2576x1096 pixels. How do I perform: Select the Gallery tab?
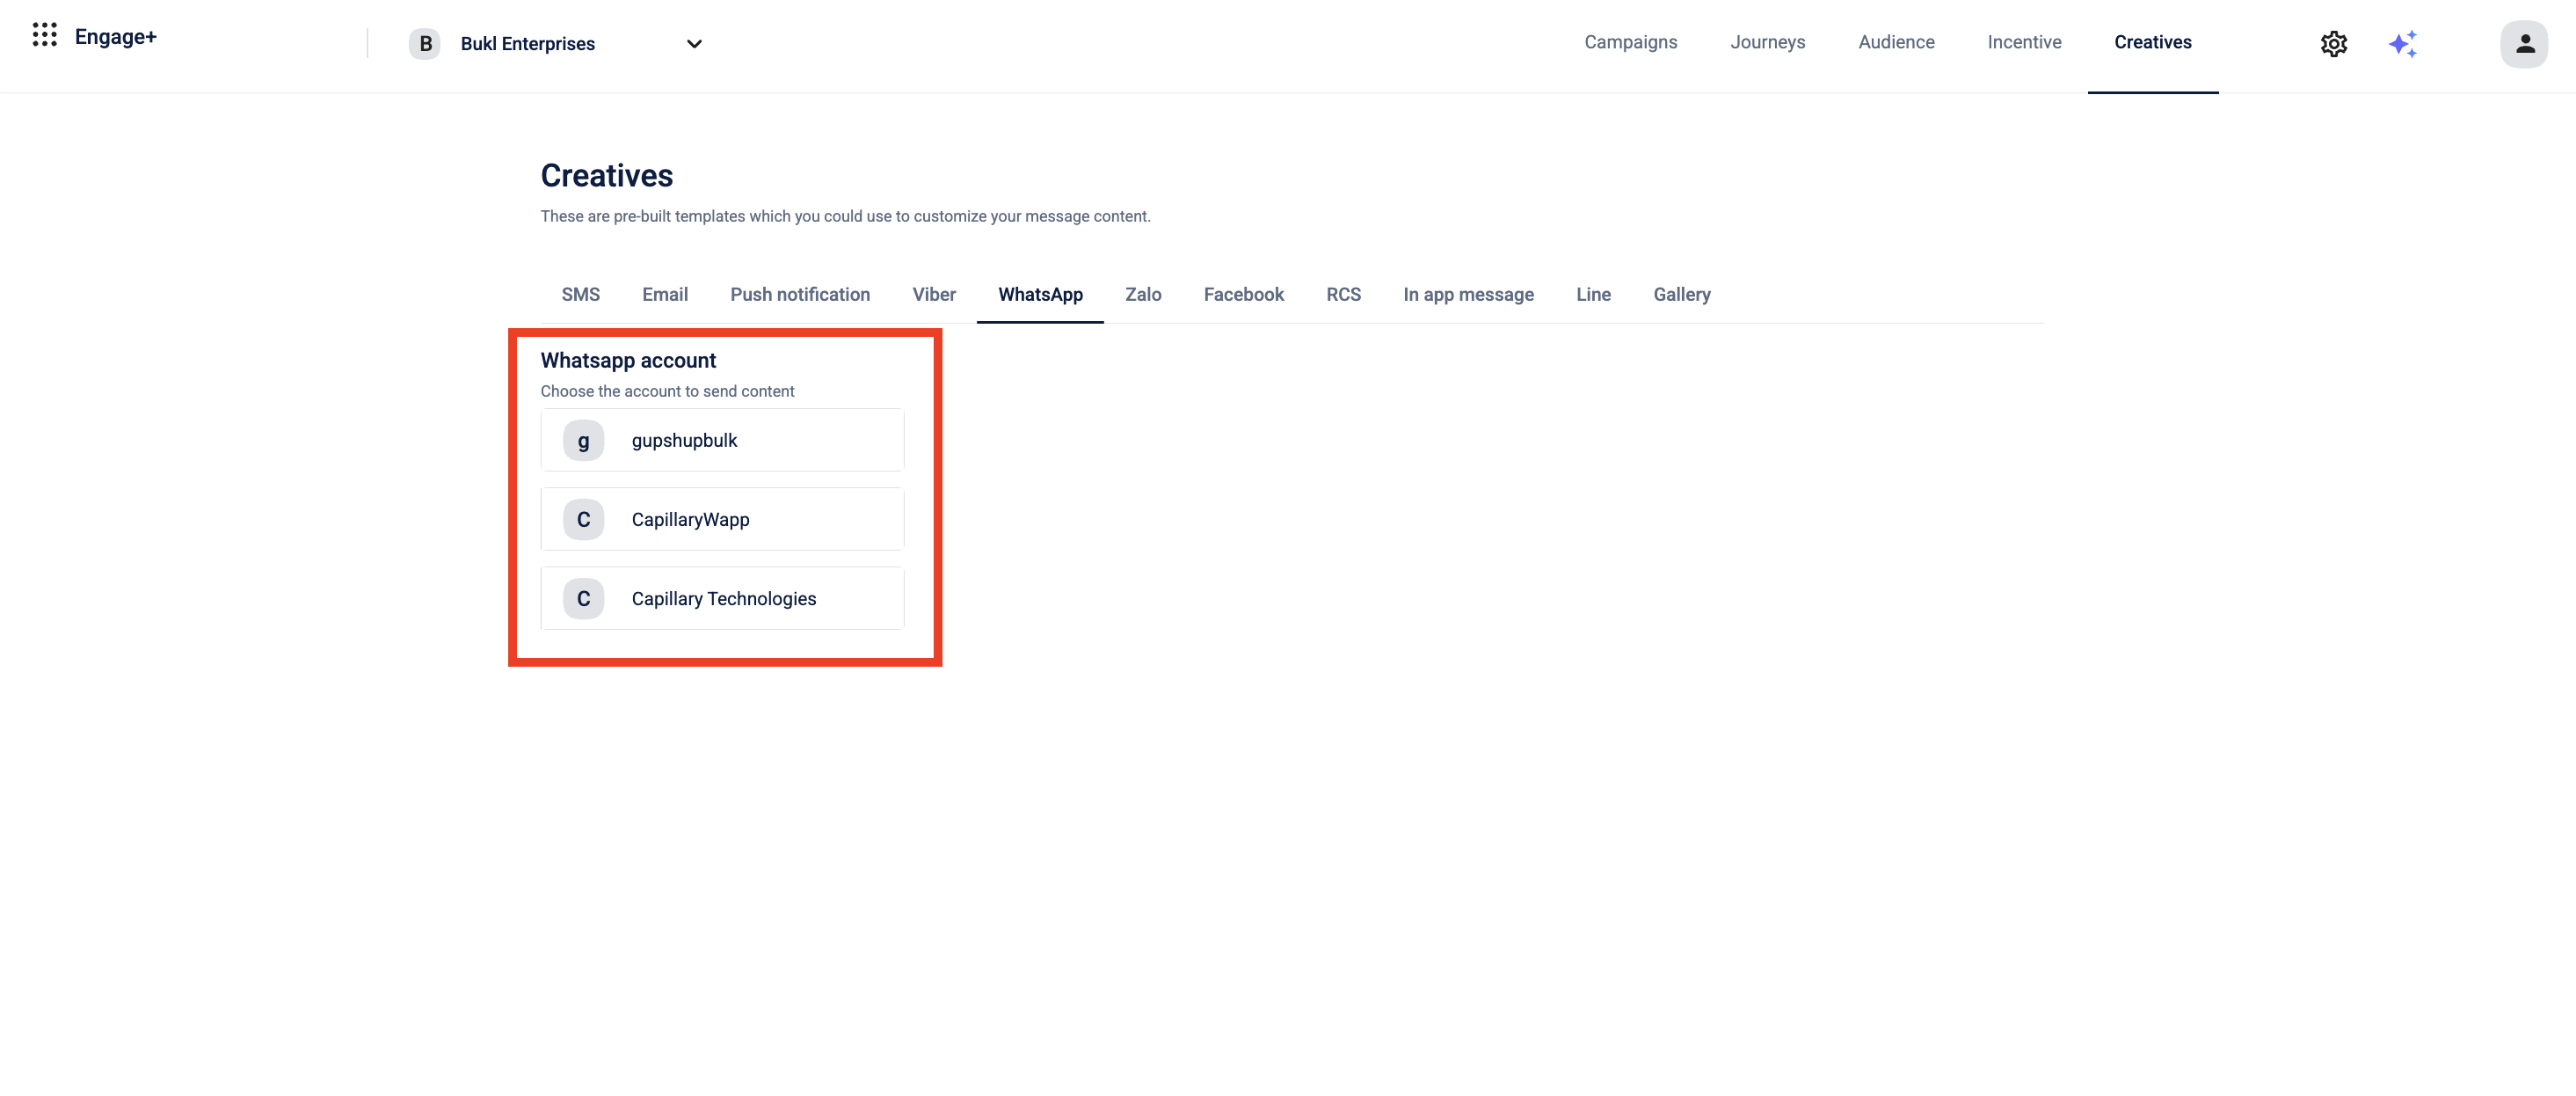[x=1681, y=295]
